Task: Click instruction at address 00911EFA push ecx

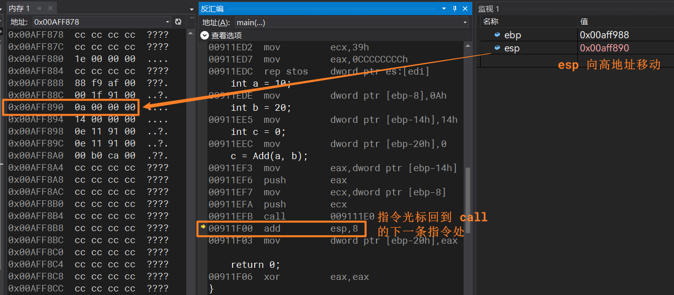Action: pyautogui.click(x=278, y=204)
